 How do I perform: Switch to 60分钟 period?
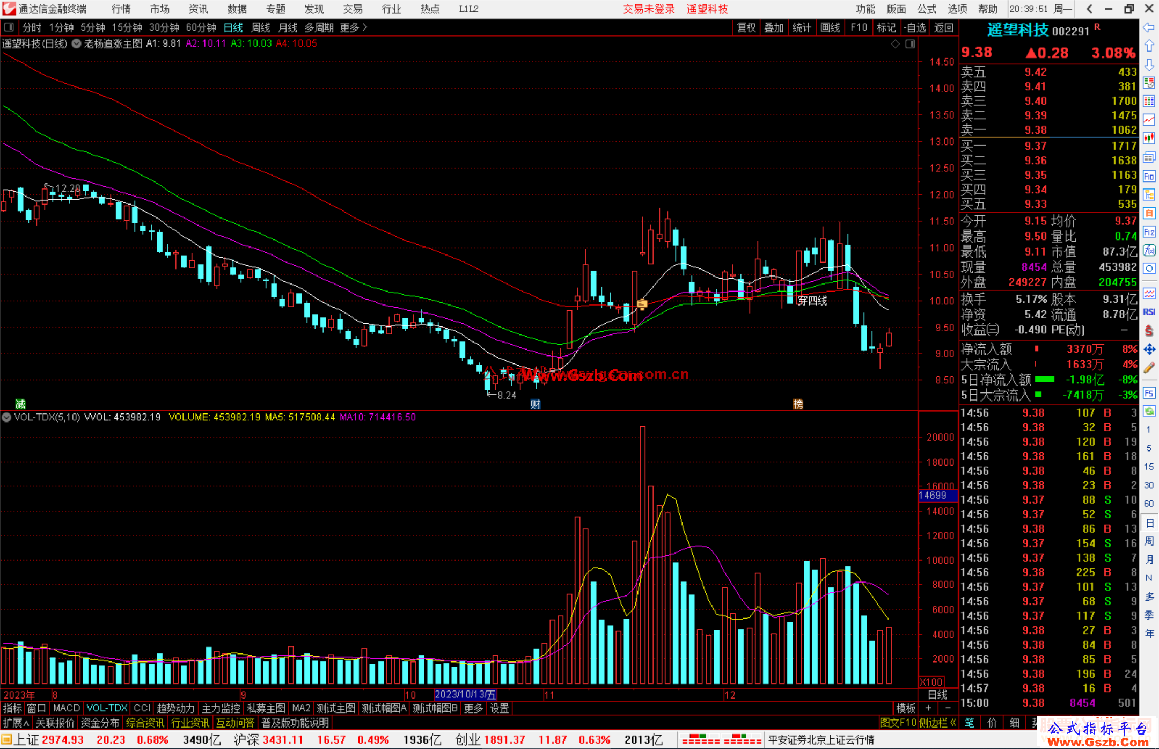(201, 27)
